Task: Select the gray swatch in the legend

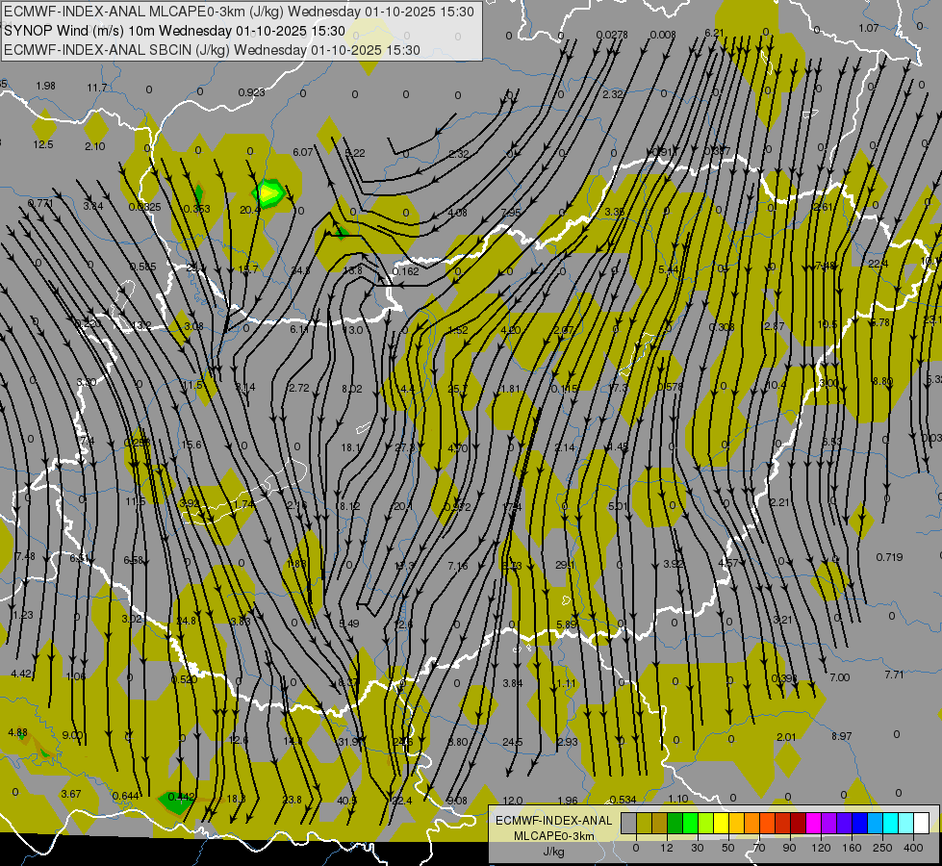Action: coord(628,823)
